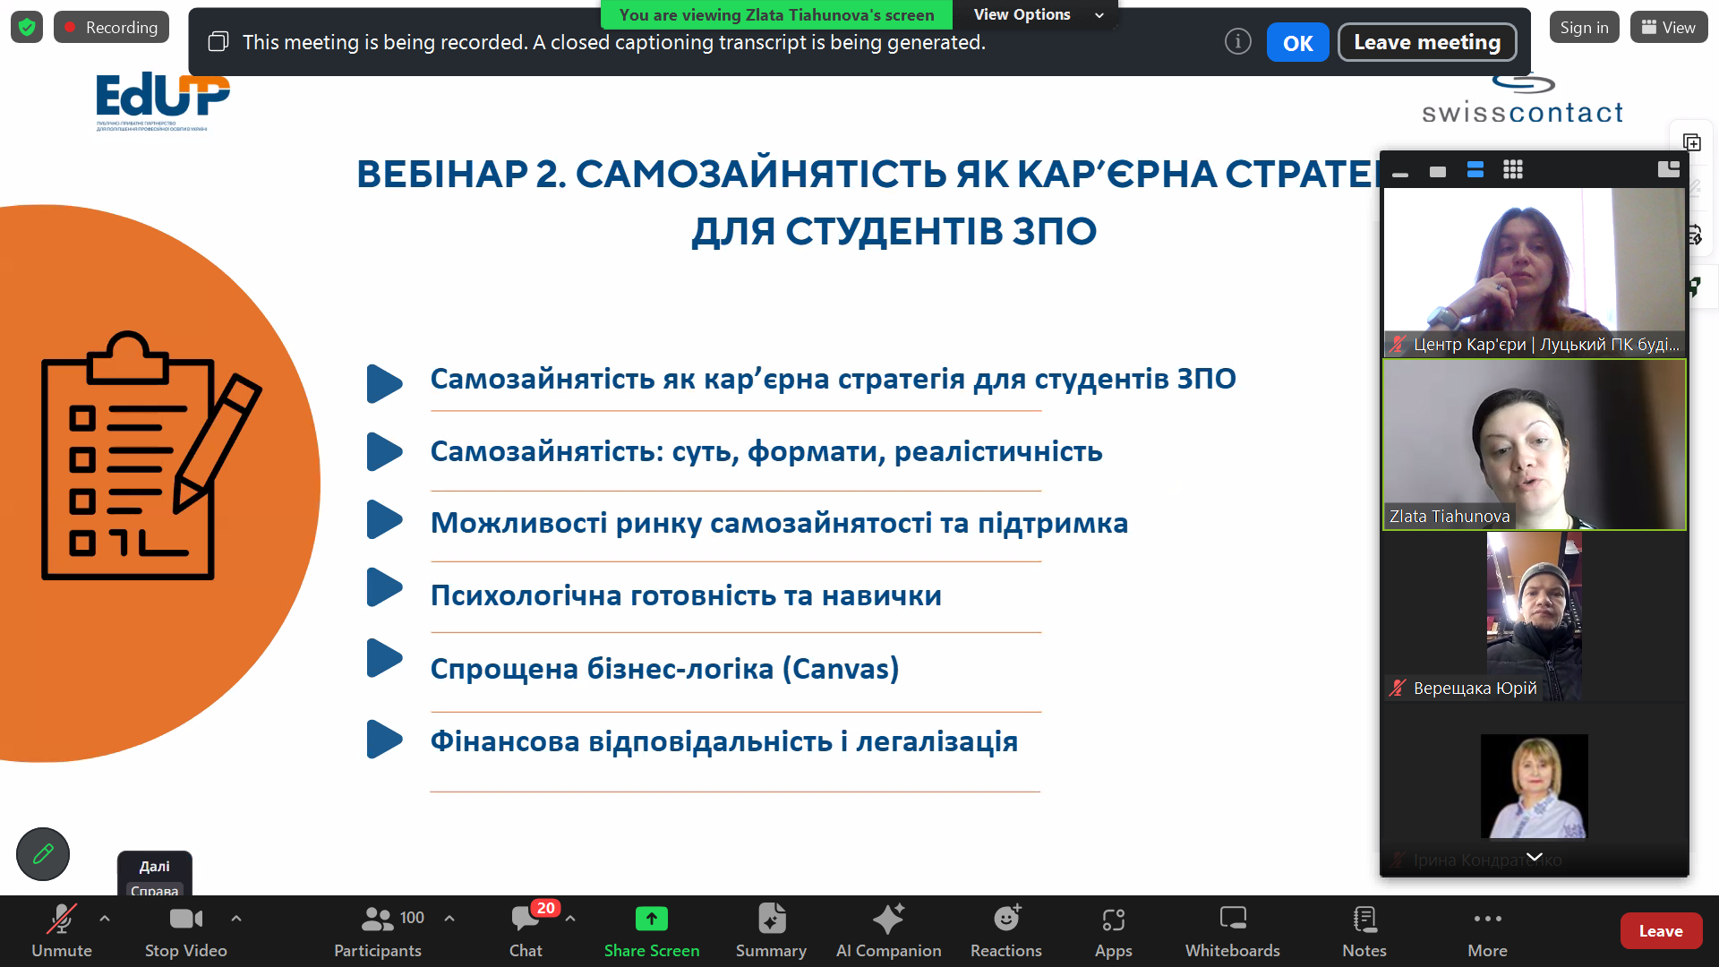
Task: Open the Apps icon in toolbar
Action: click(x=1113, y=919)
